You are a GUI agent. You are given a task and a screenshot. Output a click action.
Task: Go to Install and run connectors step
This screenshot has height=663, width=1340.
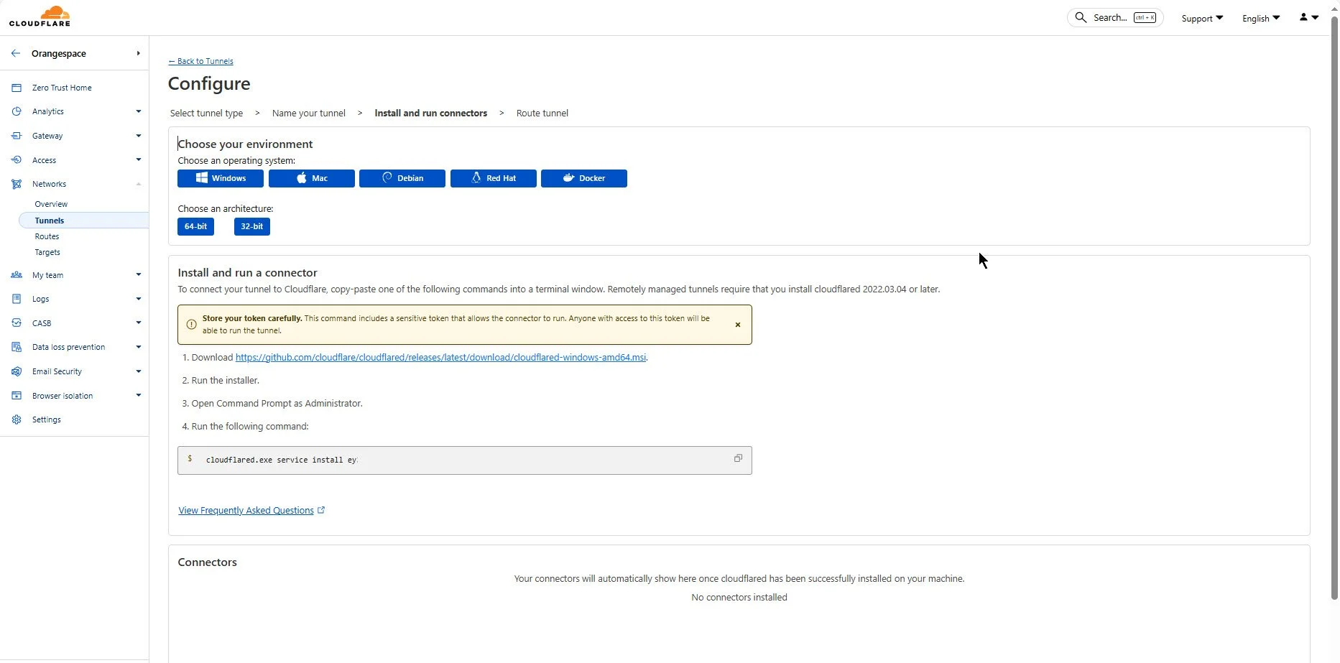point(431,113)
